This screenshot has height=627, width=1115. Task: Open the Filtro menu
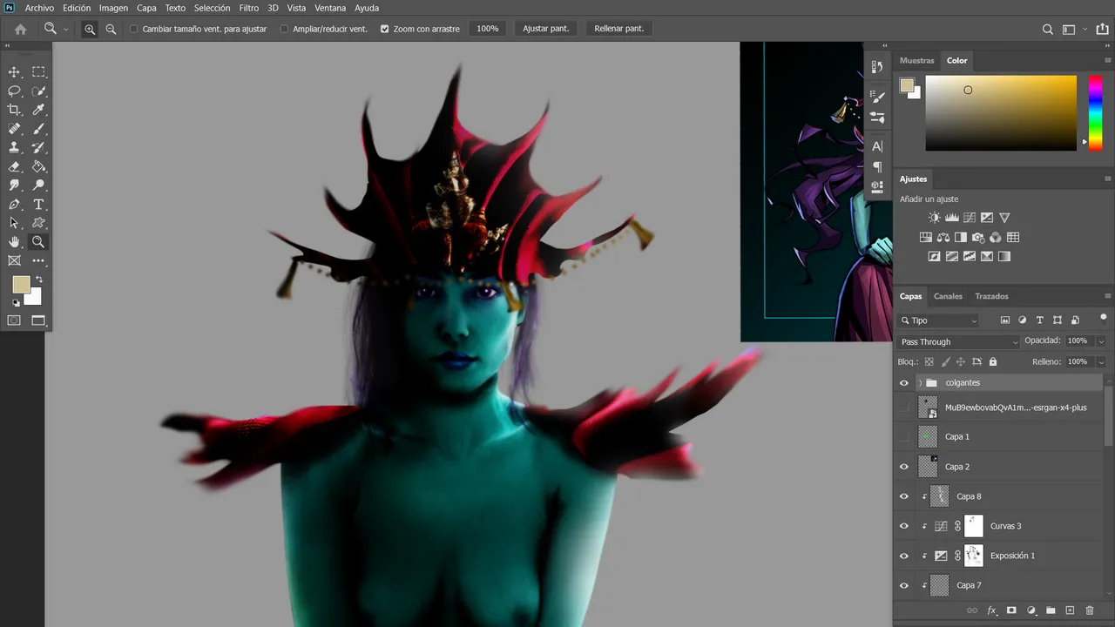[x=249, y=8]
